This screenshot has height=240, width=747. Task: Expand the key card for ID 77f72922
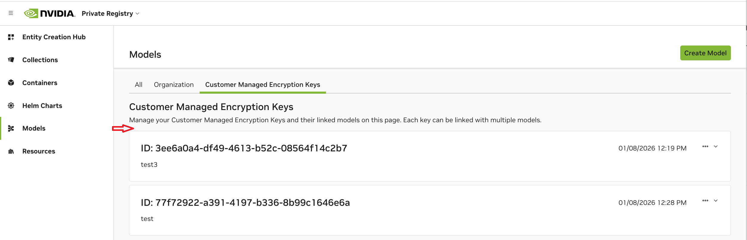coord(715,201)
